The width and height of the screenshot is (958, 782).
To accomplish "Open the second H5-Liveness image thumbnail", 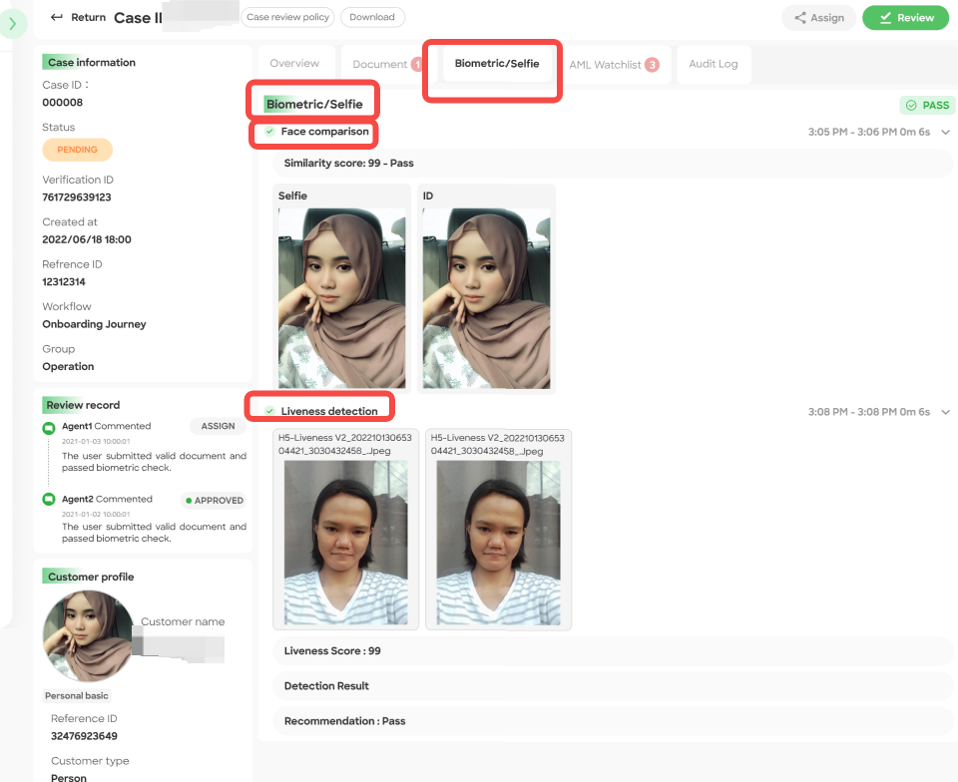I will [498, 542].
